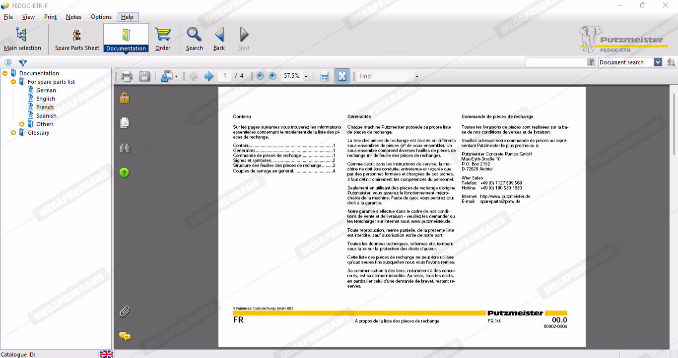Open the Order shopping cart
Screen dimensions: 678x358
coord(163,39)
